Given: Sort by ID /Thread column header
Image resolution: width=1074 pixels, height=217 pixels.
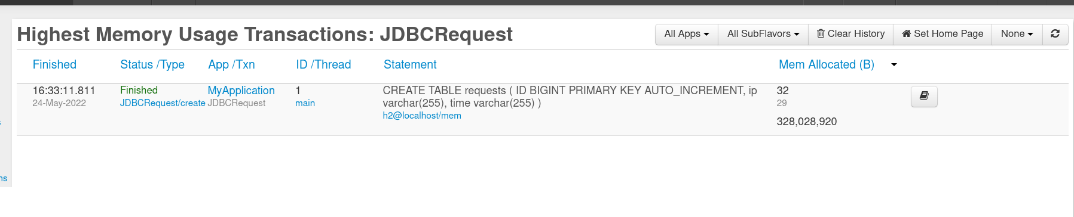Looking at the screenshot, I should click(323, 64).
